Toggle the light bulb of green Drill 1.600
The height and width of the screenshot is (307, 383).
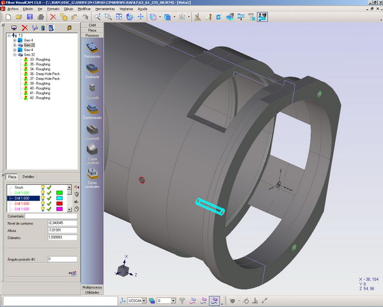coord(43,193)
